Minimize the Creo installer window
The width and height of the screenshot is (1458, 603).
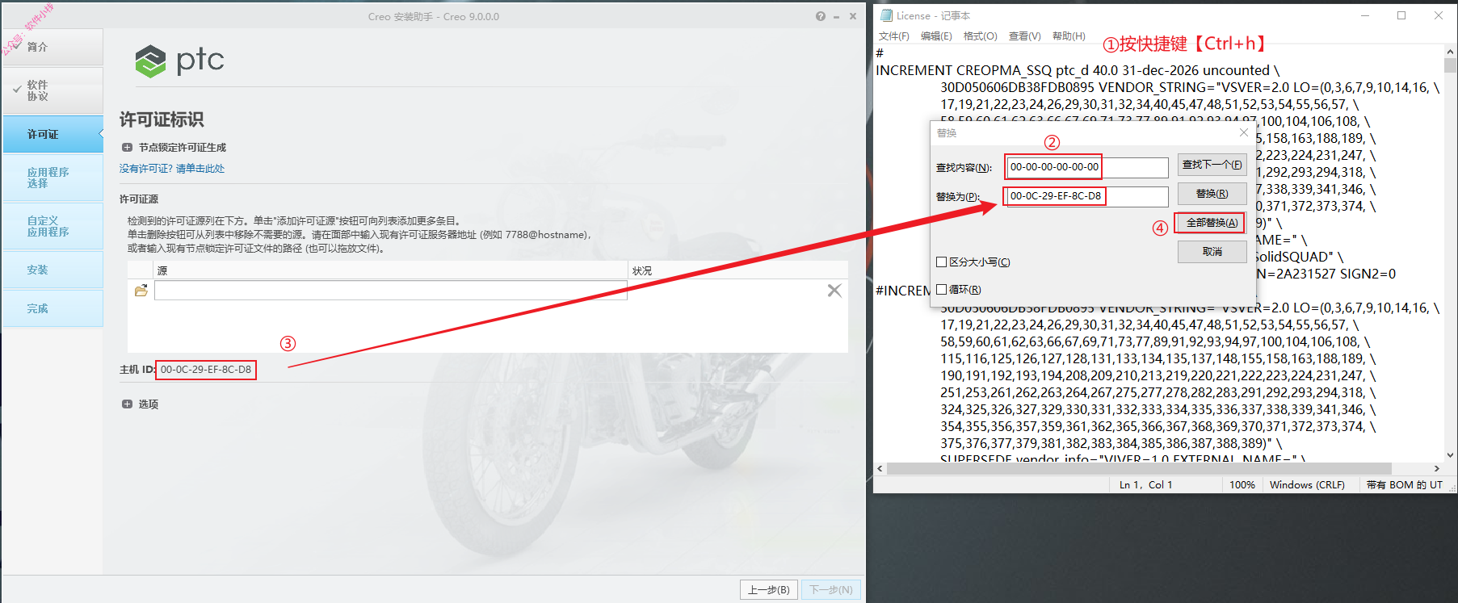click(x=836, y=16)
